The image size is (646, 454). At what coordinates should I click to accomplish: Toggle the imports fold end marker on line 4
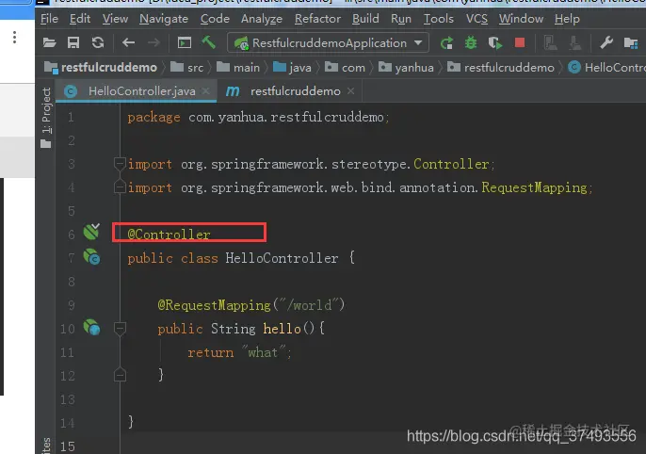click(120, 186)
